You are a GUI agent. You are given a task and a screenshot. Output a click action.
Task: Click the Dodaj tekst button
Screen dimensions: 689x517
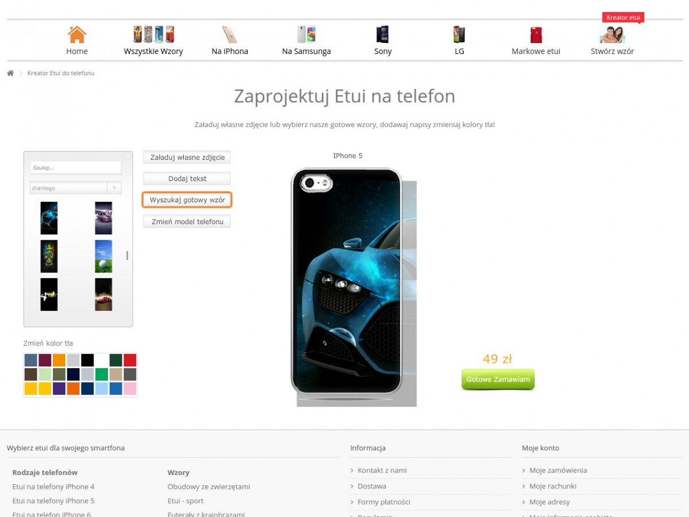(x=187, y=179)
